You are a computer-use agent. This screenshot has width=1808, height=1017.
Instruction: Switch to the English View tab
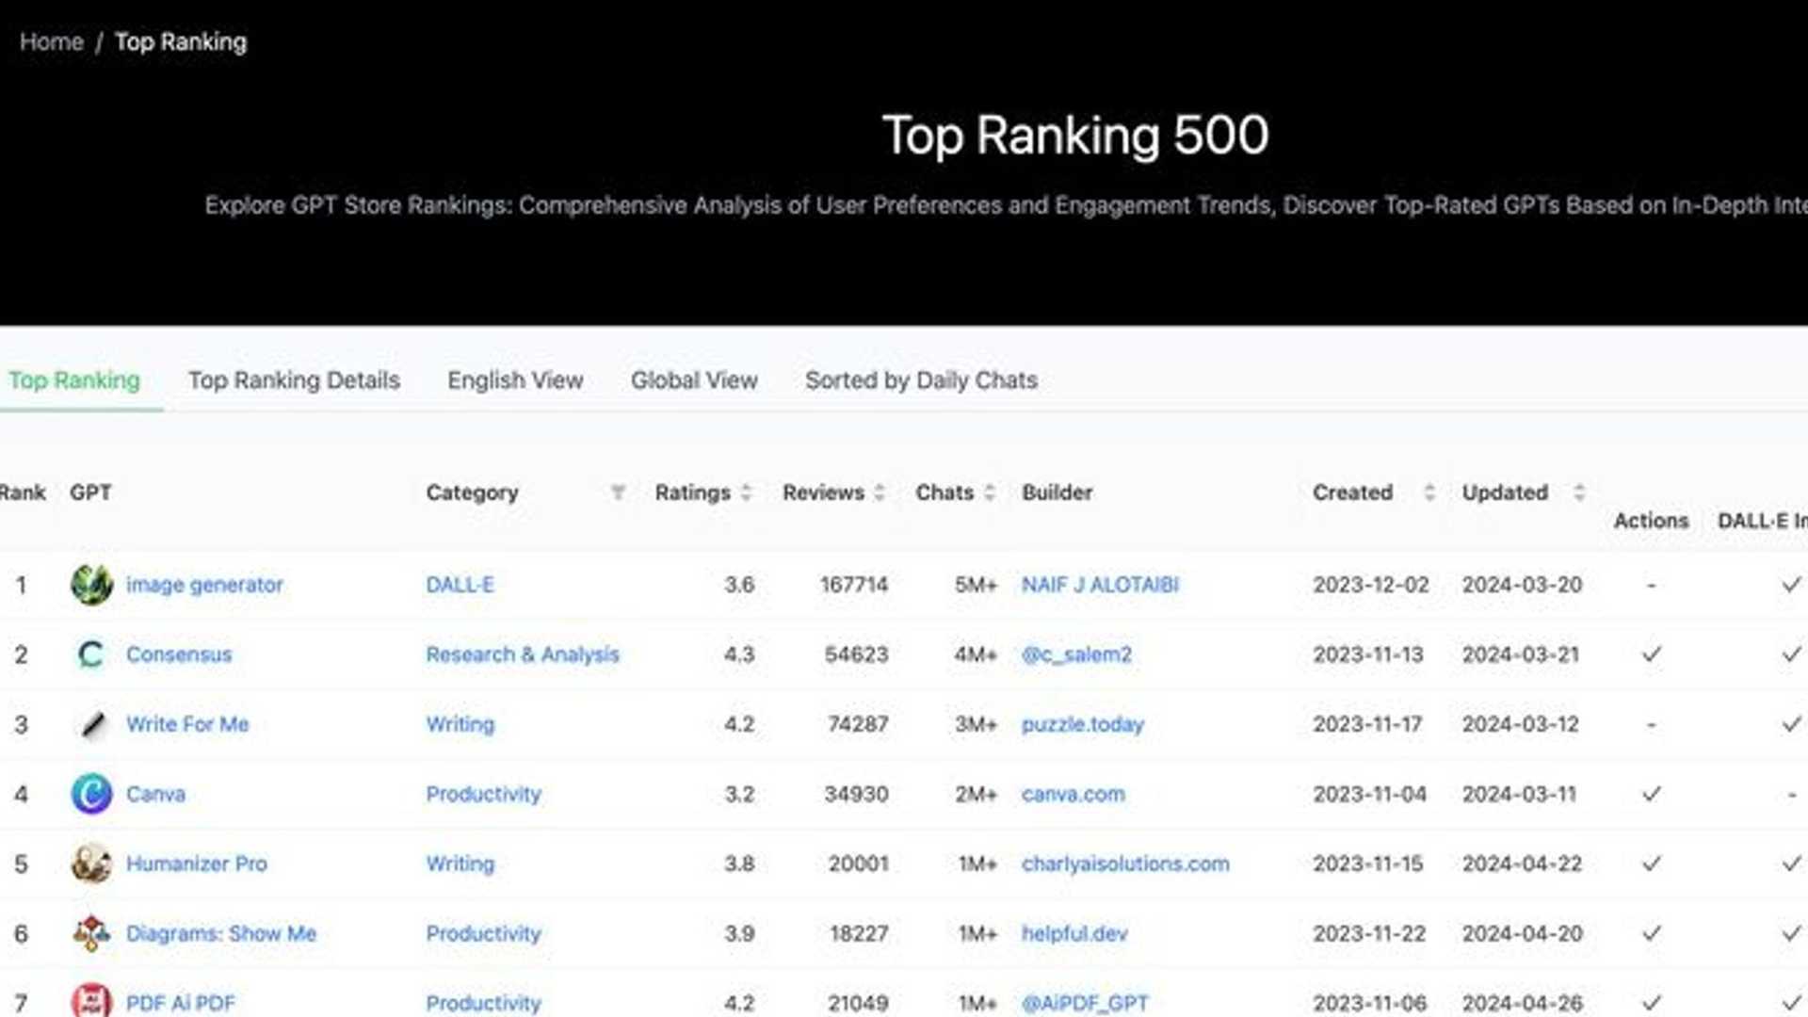coord(514,380)
